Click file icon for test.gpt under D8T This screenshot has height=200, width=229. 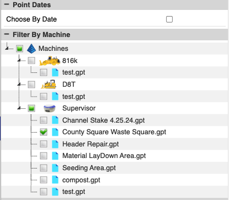55,96
